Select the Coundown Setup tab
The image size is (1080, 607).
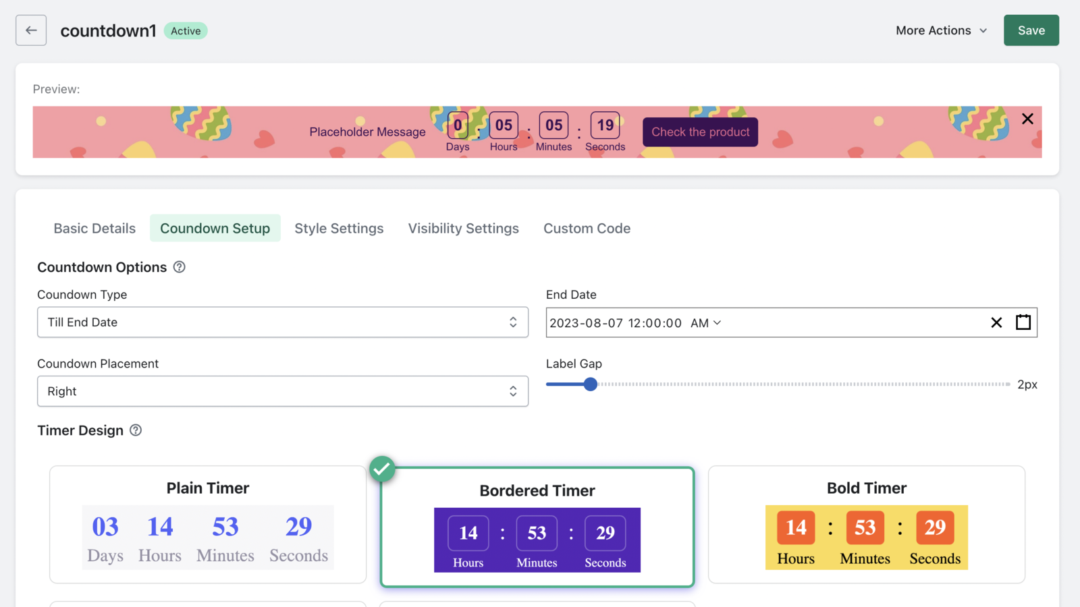tap(215, 229)
